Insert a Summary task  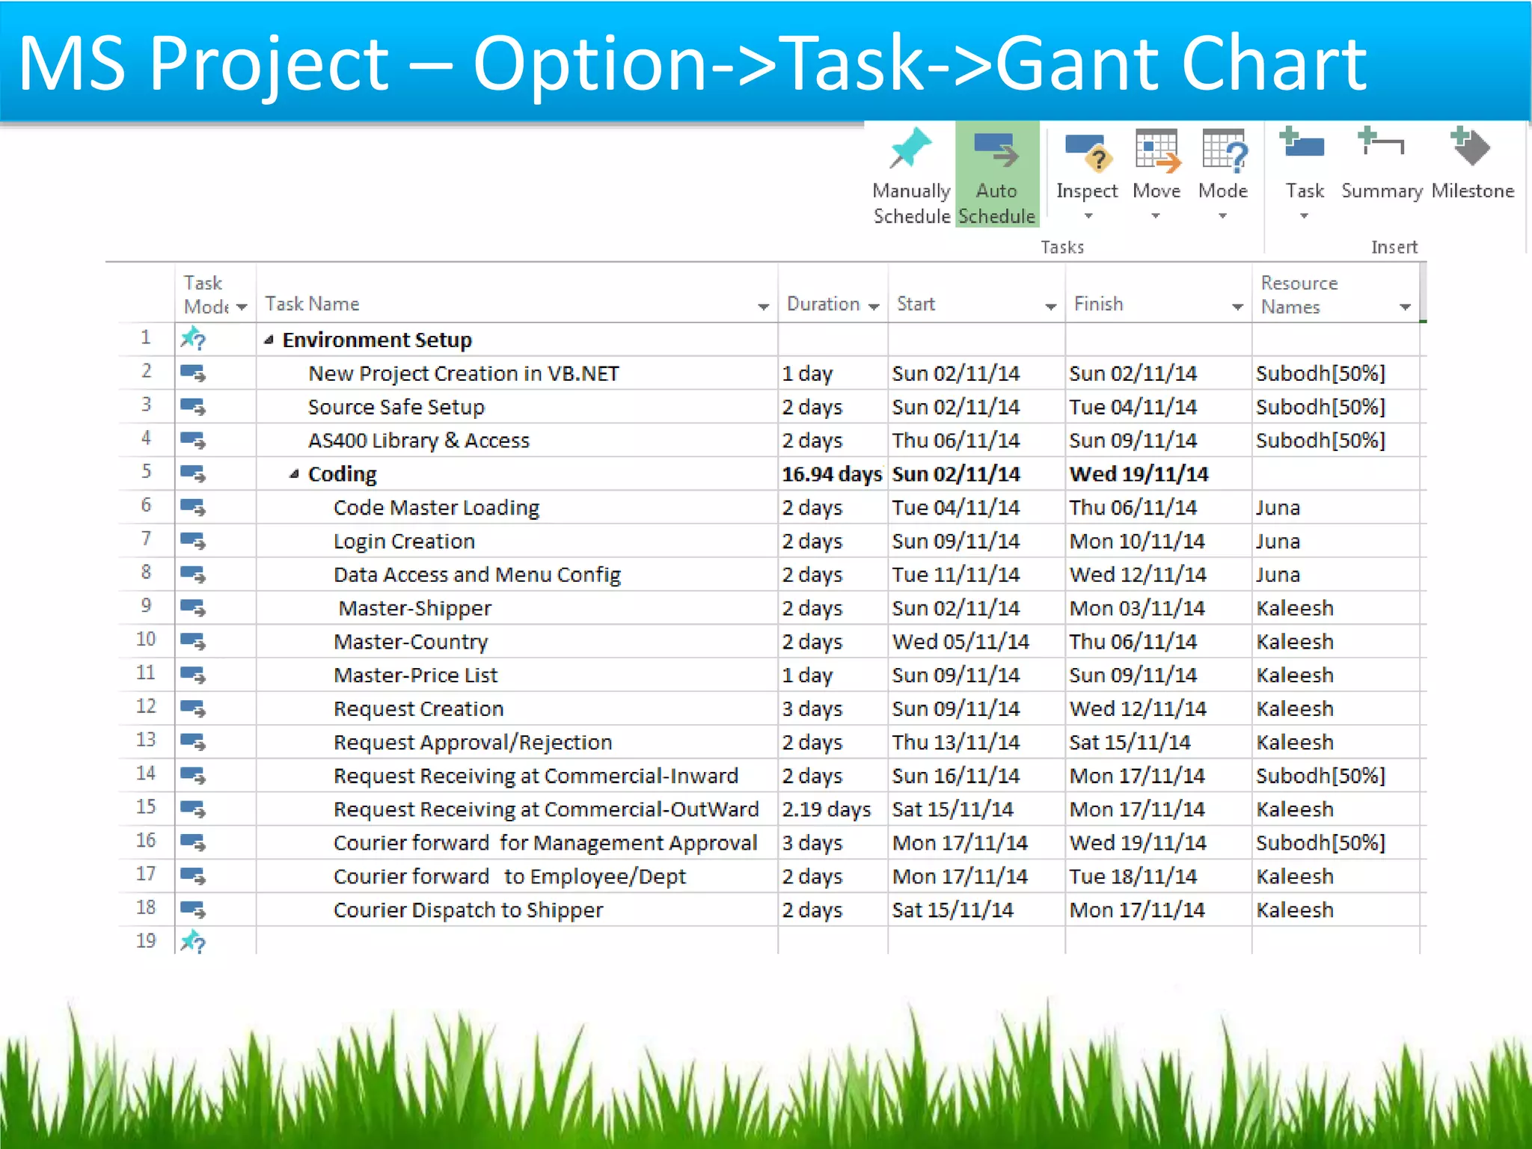pos(1381,165)
